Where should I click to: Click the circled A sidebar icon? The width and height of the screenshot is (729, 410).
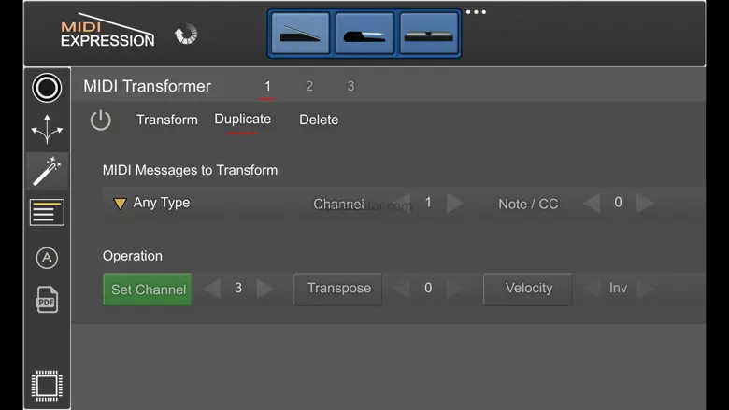coord(47,258)
